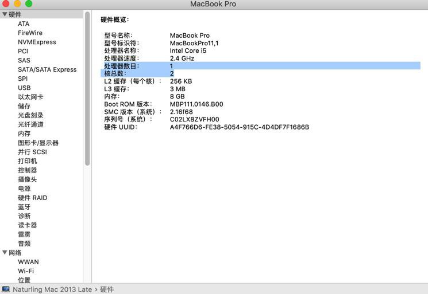Viewport: 428px width, 294px height.
Task: Select the 网络 category header
Action: pos(15,253)
